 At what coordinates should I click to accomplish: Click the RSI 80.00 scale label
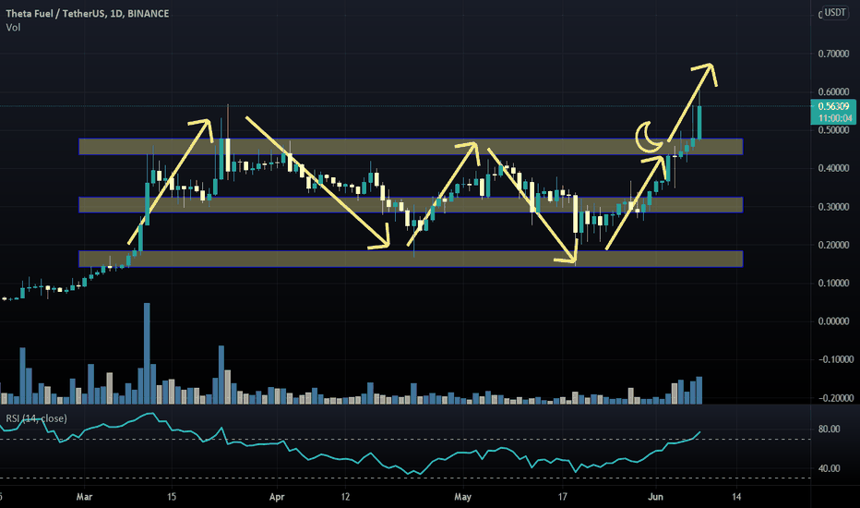[x=829, y=429]
